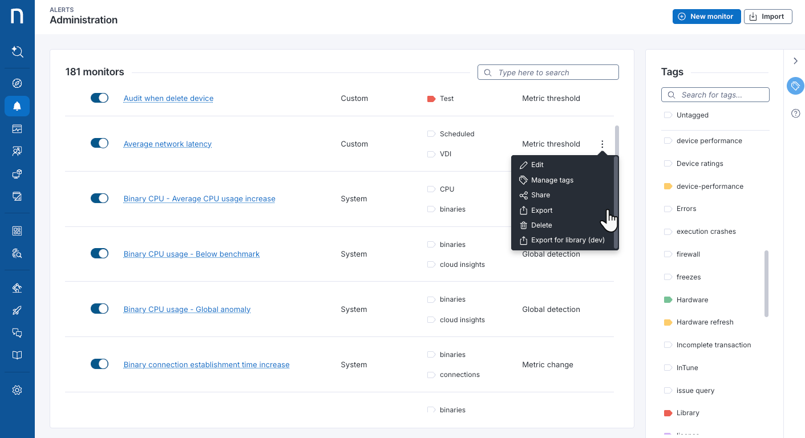The height and width of the screenshot is (438, 805).
Task: Open the Alerts bell icon in the sidebar
Action: 17,106
